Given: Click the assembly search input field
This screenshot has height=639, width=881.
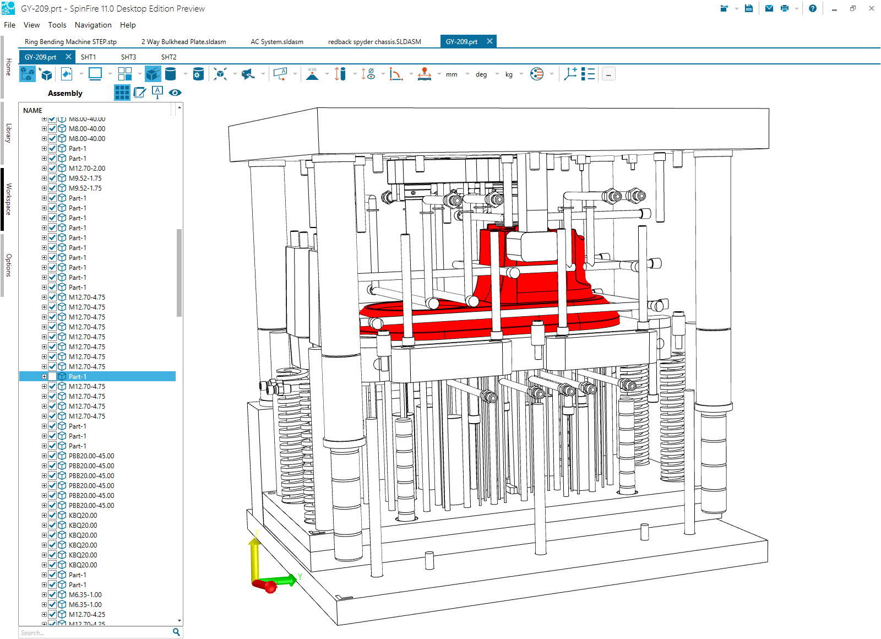Looking at the screenshot, I should [x=96, y=632].
